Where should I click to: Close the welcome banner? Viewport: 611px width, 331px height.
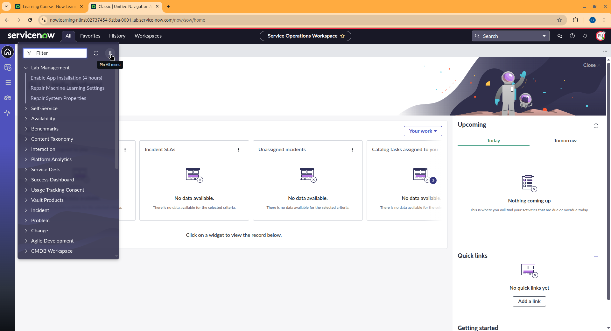point(592,65)
